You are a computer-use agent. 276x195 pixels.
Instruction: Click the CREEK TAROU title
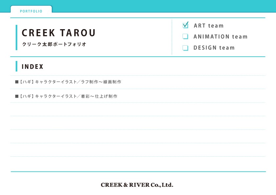point(59,33)
